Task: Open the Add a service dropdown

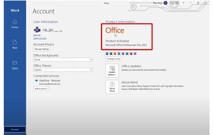Action: pos(41,89)
